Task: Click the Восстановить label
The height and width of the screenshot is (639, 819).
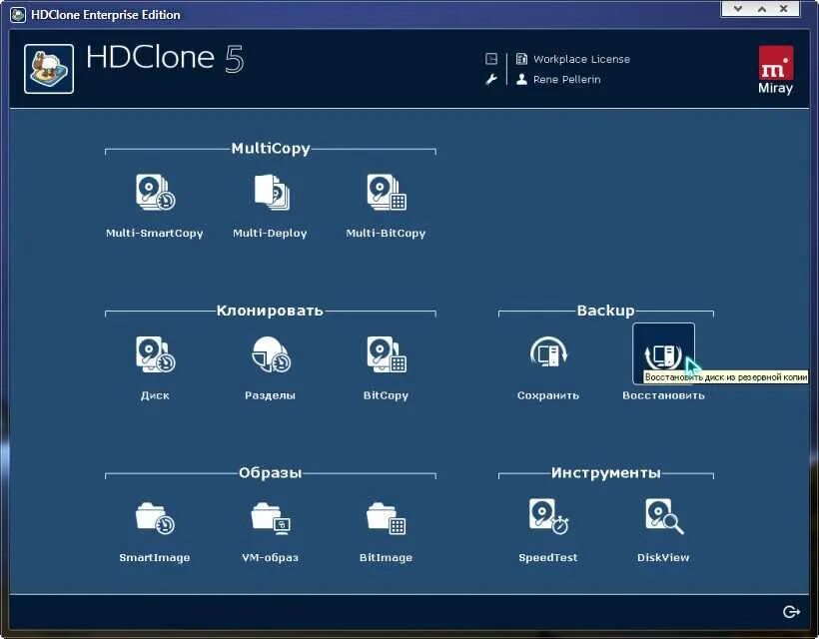Action: click(663, 395)
